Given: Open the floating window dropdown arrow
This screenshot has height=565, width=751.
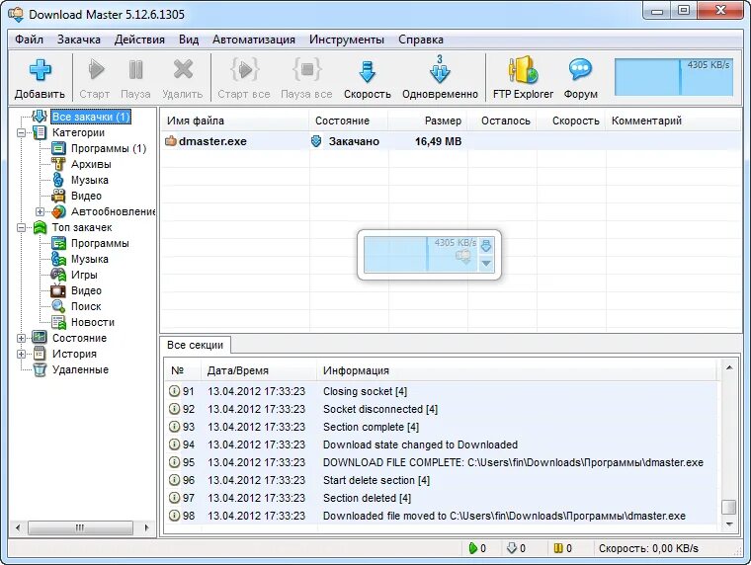Looking at the screenshot, I should (x=485, y=264).
